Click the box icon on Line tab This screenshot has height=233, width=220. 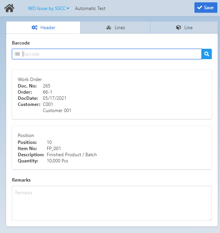179,28
